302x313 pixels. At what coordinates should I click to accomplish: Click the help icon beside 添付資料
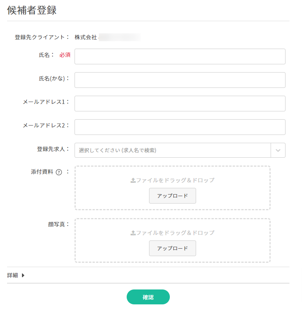click(x=59, y=172)
